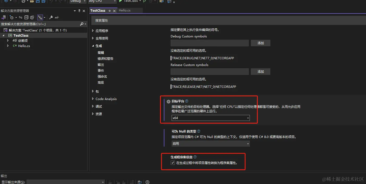Open Properties via the wrench icon

51,17
